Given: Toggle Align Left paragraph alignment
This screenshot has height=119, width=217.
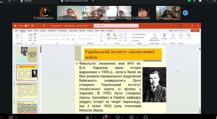Looking at the screenshot, I should 80,39.
